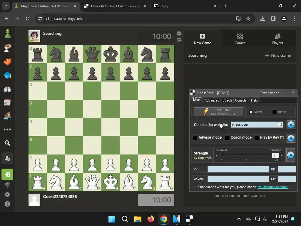The image size is (301, 226).
Task: Open Chrome three-dot menu
Action: (x=295, y=19)
